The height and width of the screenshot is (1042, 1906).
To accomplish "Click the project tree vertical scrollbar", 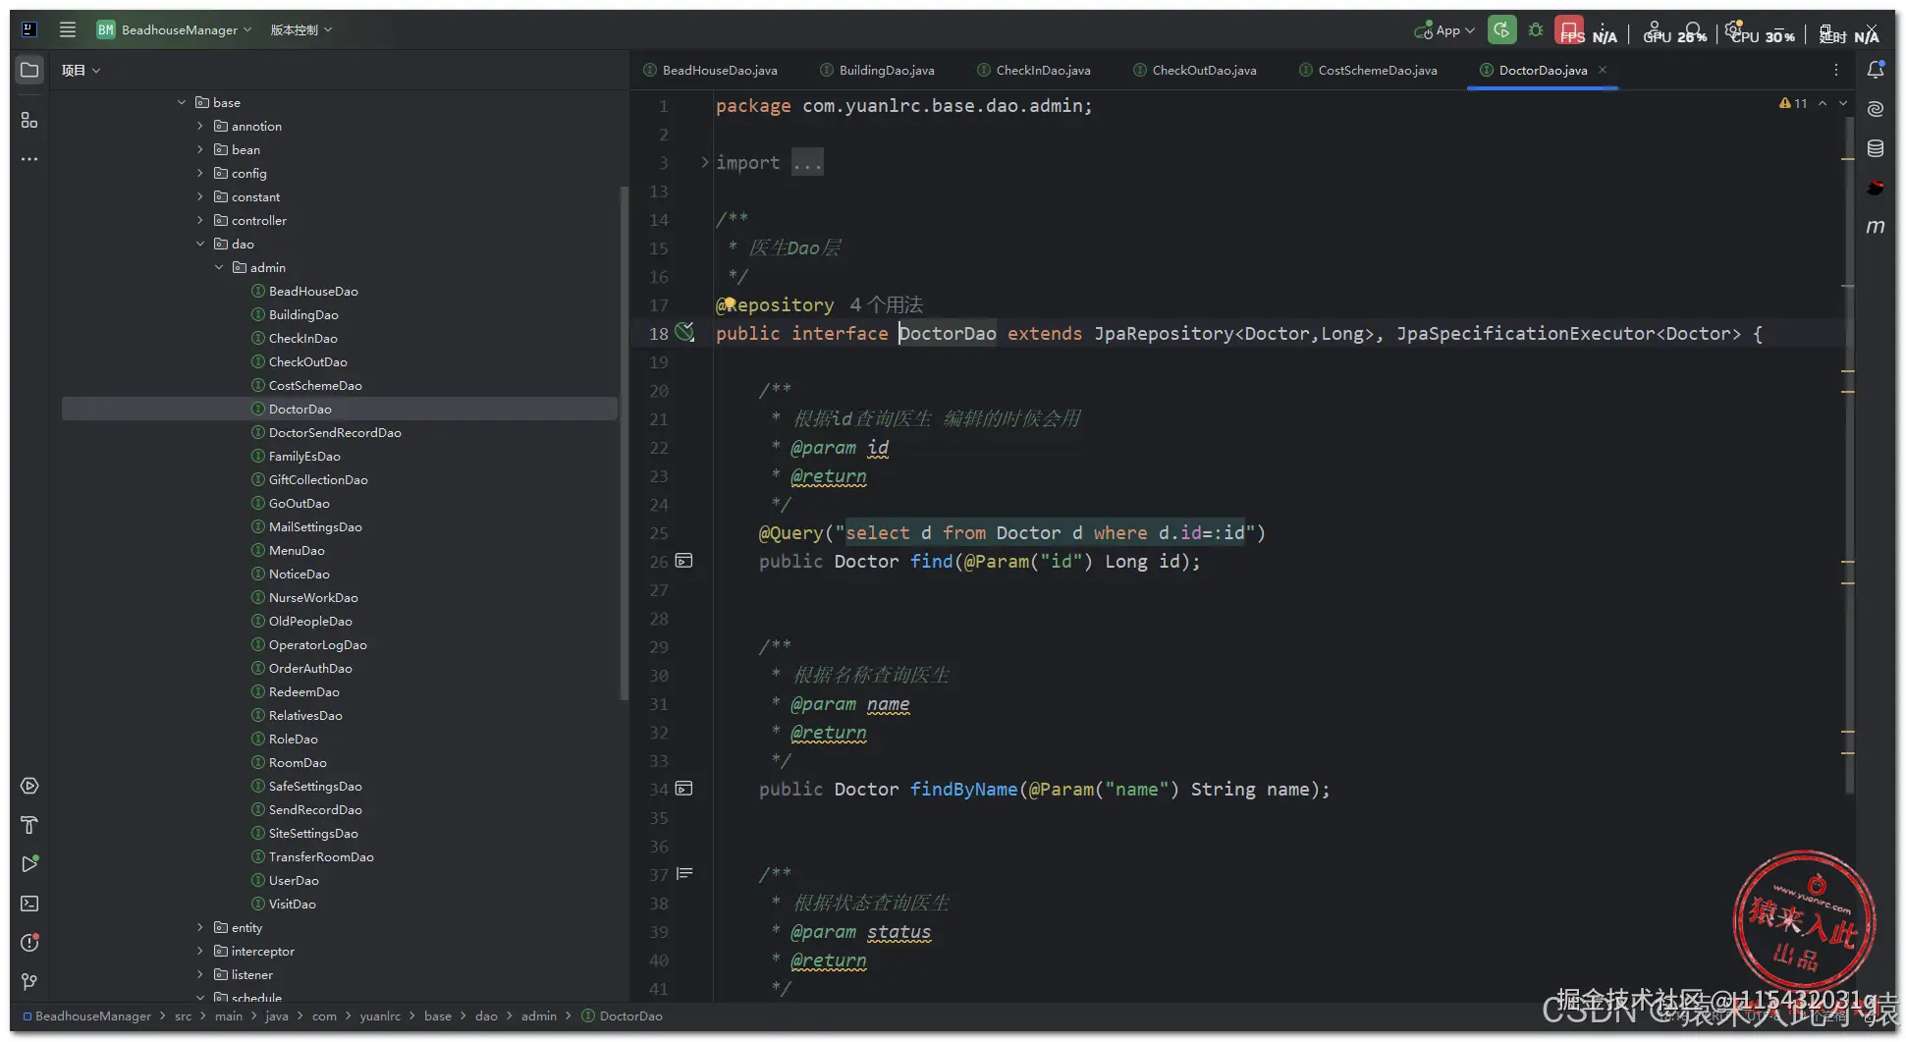I will [624, 442].
